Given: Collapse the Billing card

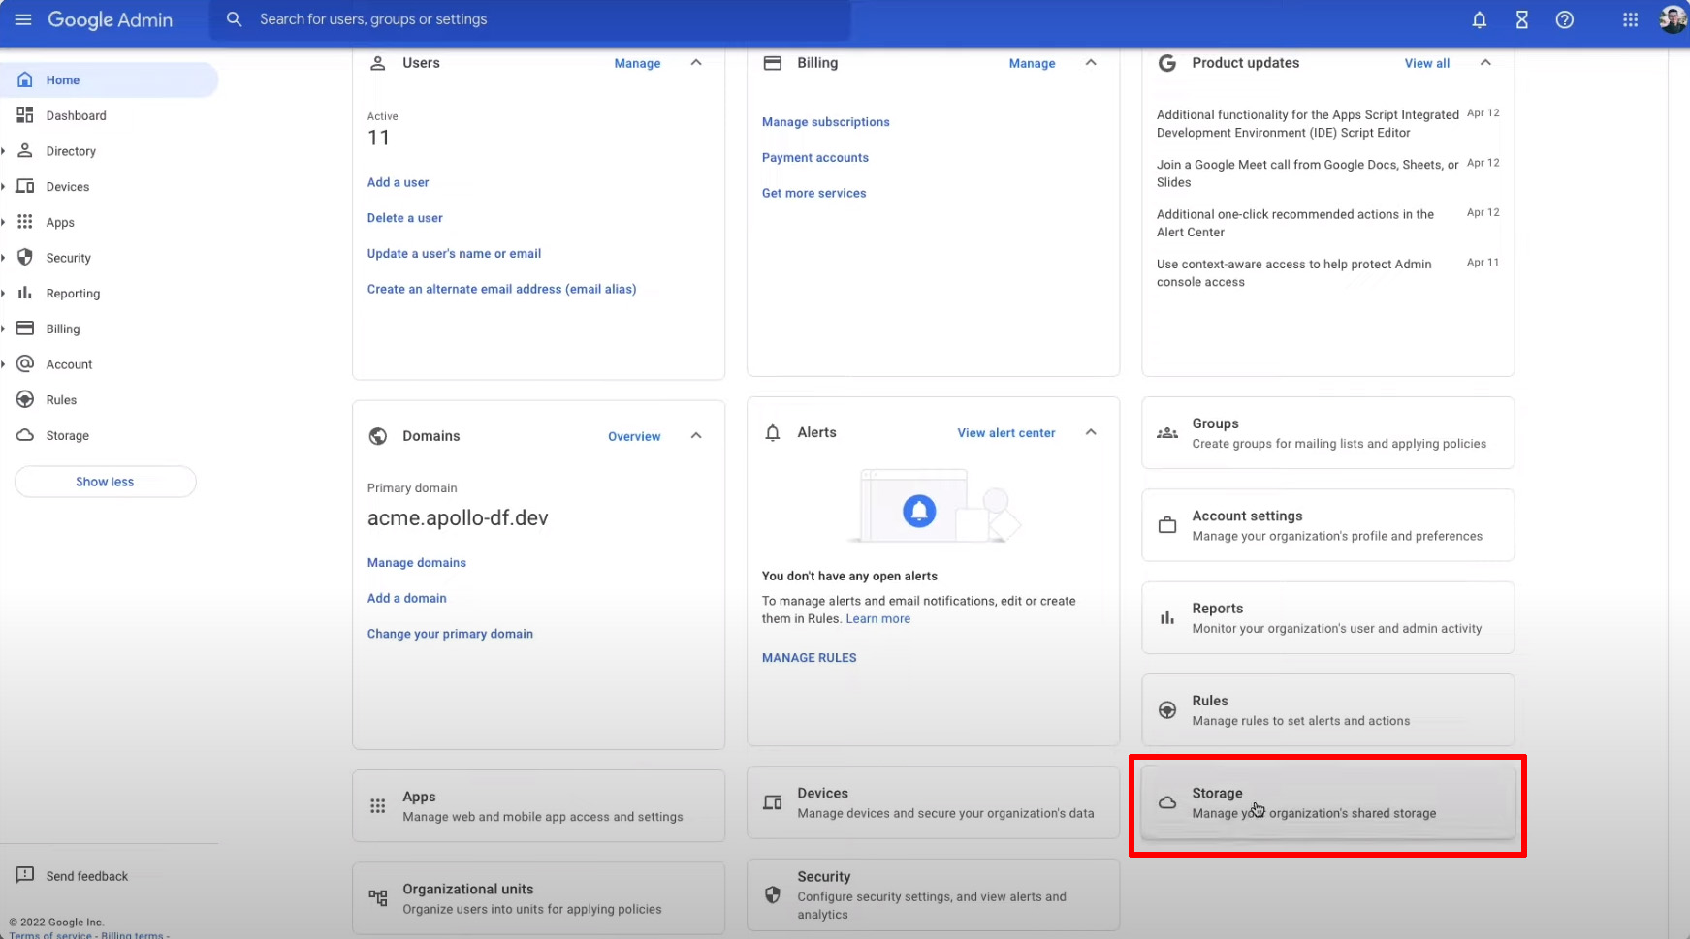Looking at the screenshot, I should click(1091, 62).
